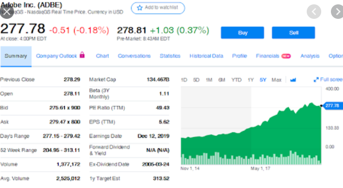Open the Company Outlook tab

(x=57, y=56)
